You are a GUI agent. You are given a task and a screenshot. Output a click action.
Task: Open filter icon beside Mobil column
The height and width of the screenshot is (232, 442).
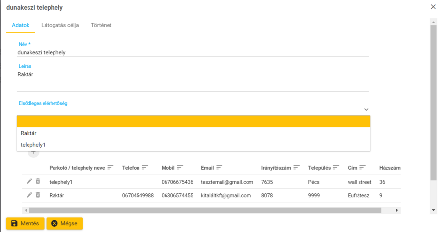point(180,168)
